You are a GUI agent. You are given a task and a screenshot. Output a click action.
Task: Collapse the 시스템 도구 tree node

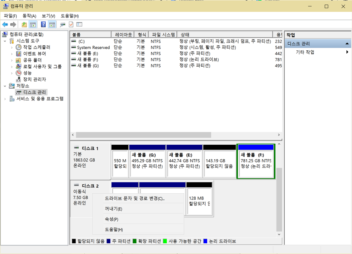[5, 41]
